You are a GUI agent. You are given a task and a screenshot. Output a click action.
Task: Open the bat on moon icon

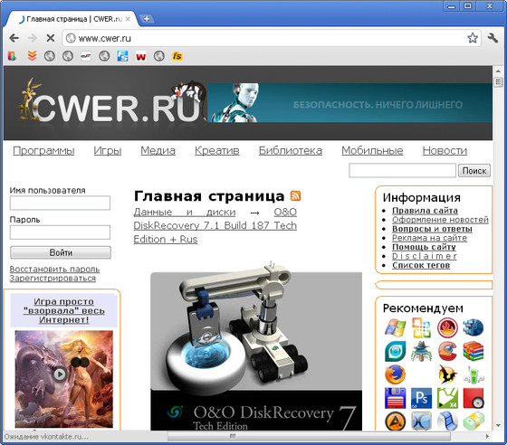point(447,374)
